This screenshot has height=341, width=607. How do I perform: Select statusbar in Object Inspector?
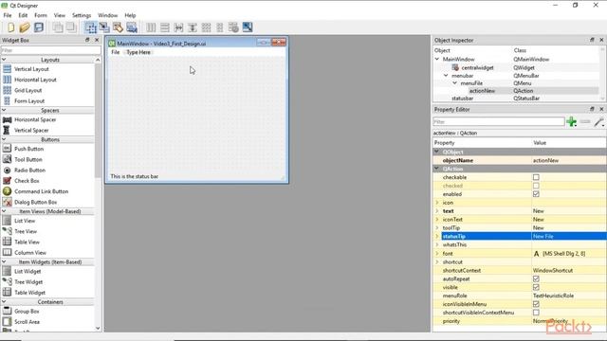462,99
